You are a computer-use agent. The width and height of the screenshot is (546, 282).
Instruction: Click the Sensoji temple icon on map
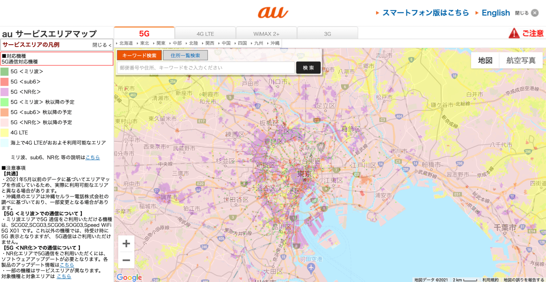pos(321,146)
